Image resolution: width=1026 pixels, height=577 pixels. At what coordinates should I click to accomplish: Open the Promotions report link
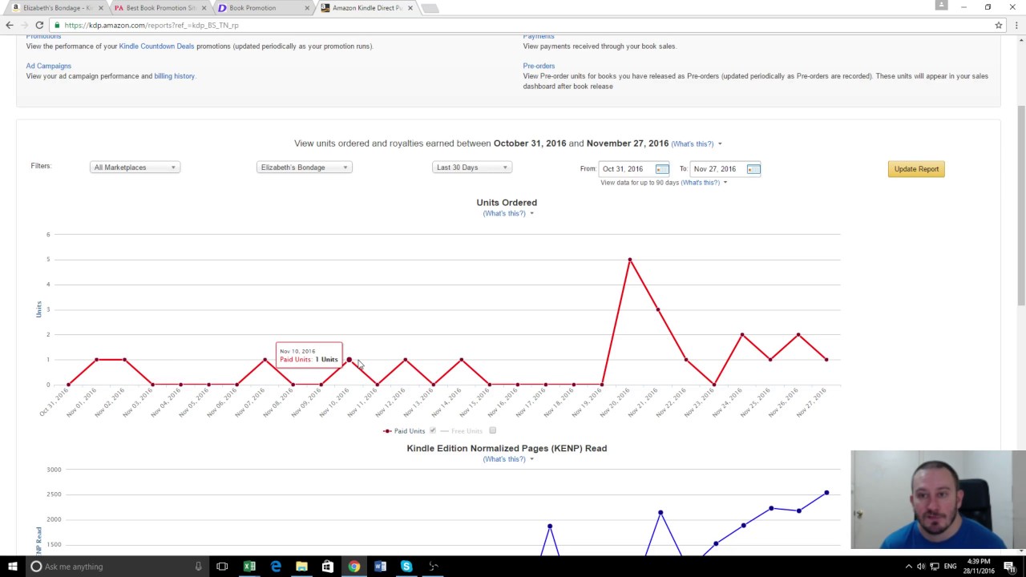pyautogui.click(x=43, y=37)
